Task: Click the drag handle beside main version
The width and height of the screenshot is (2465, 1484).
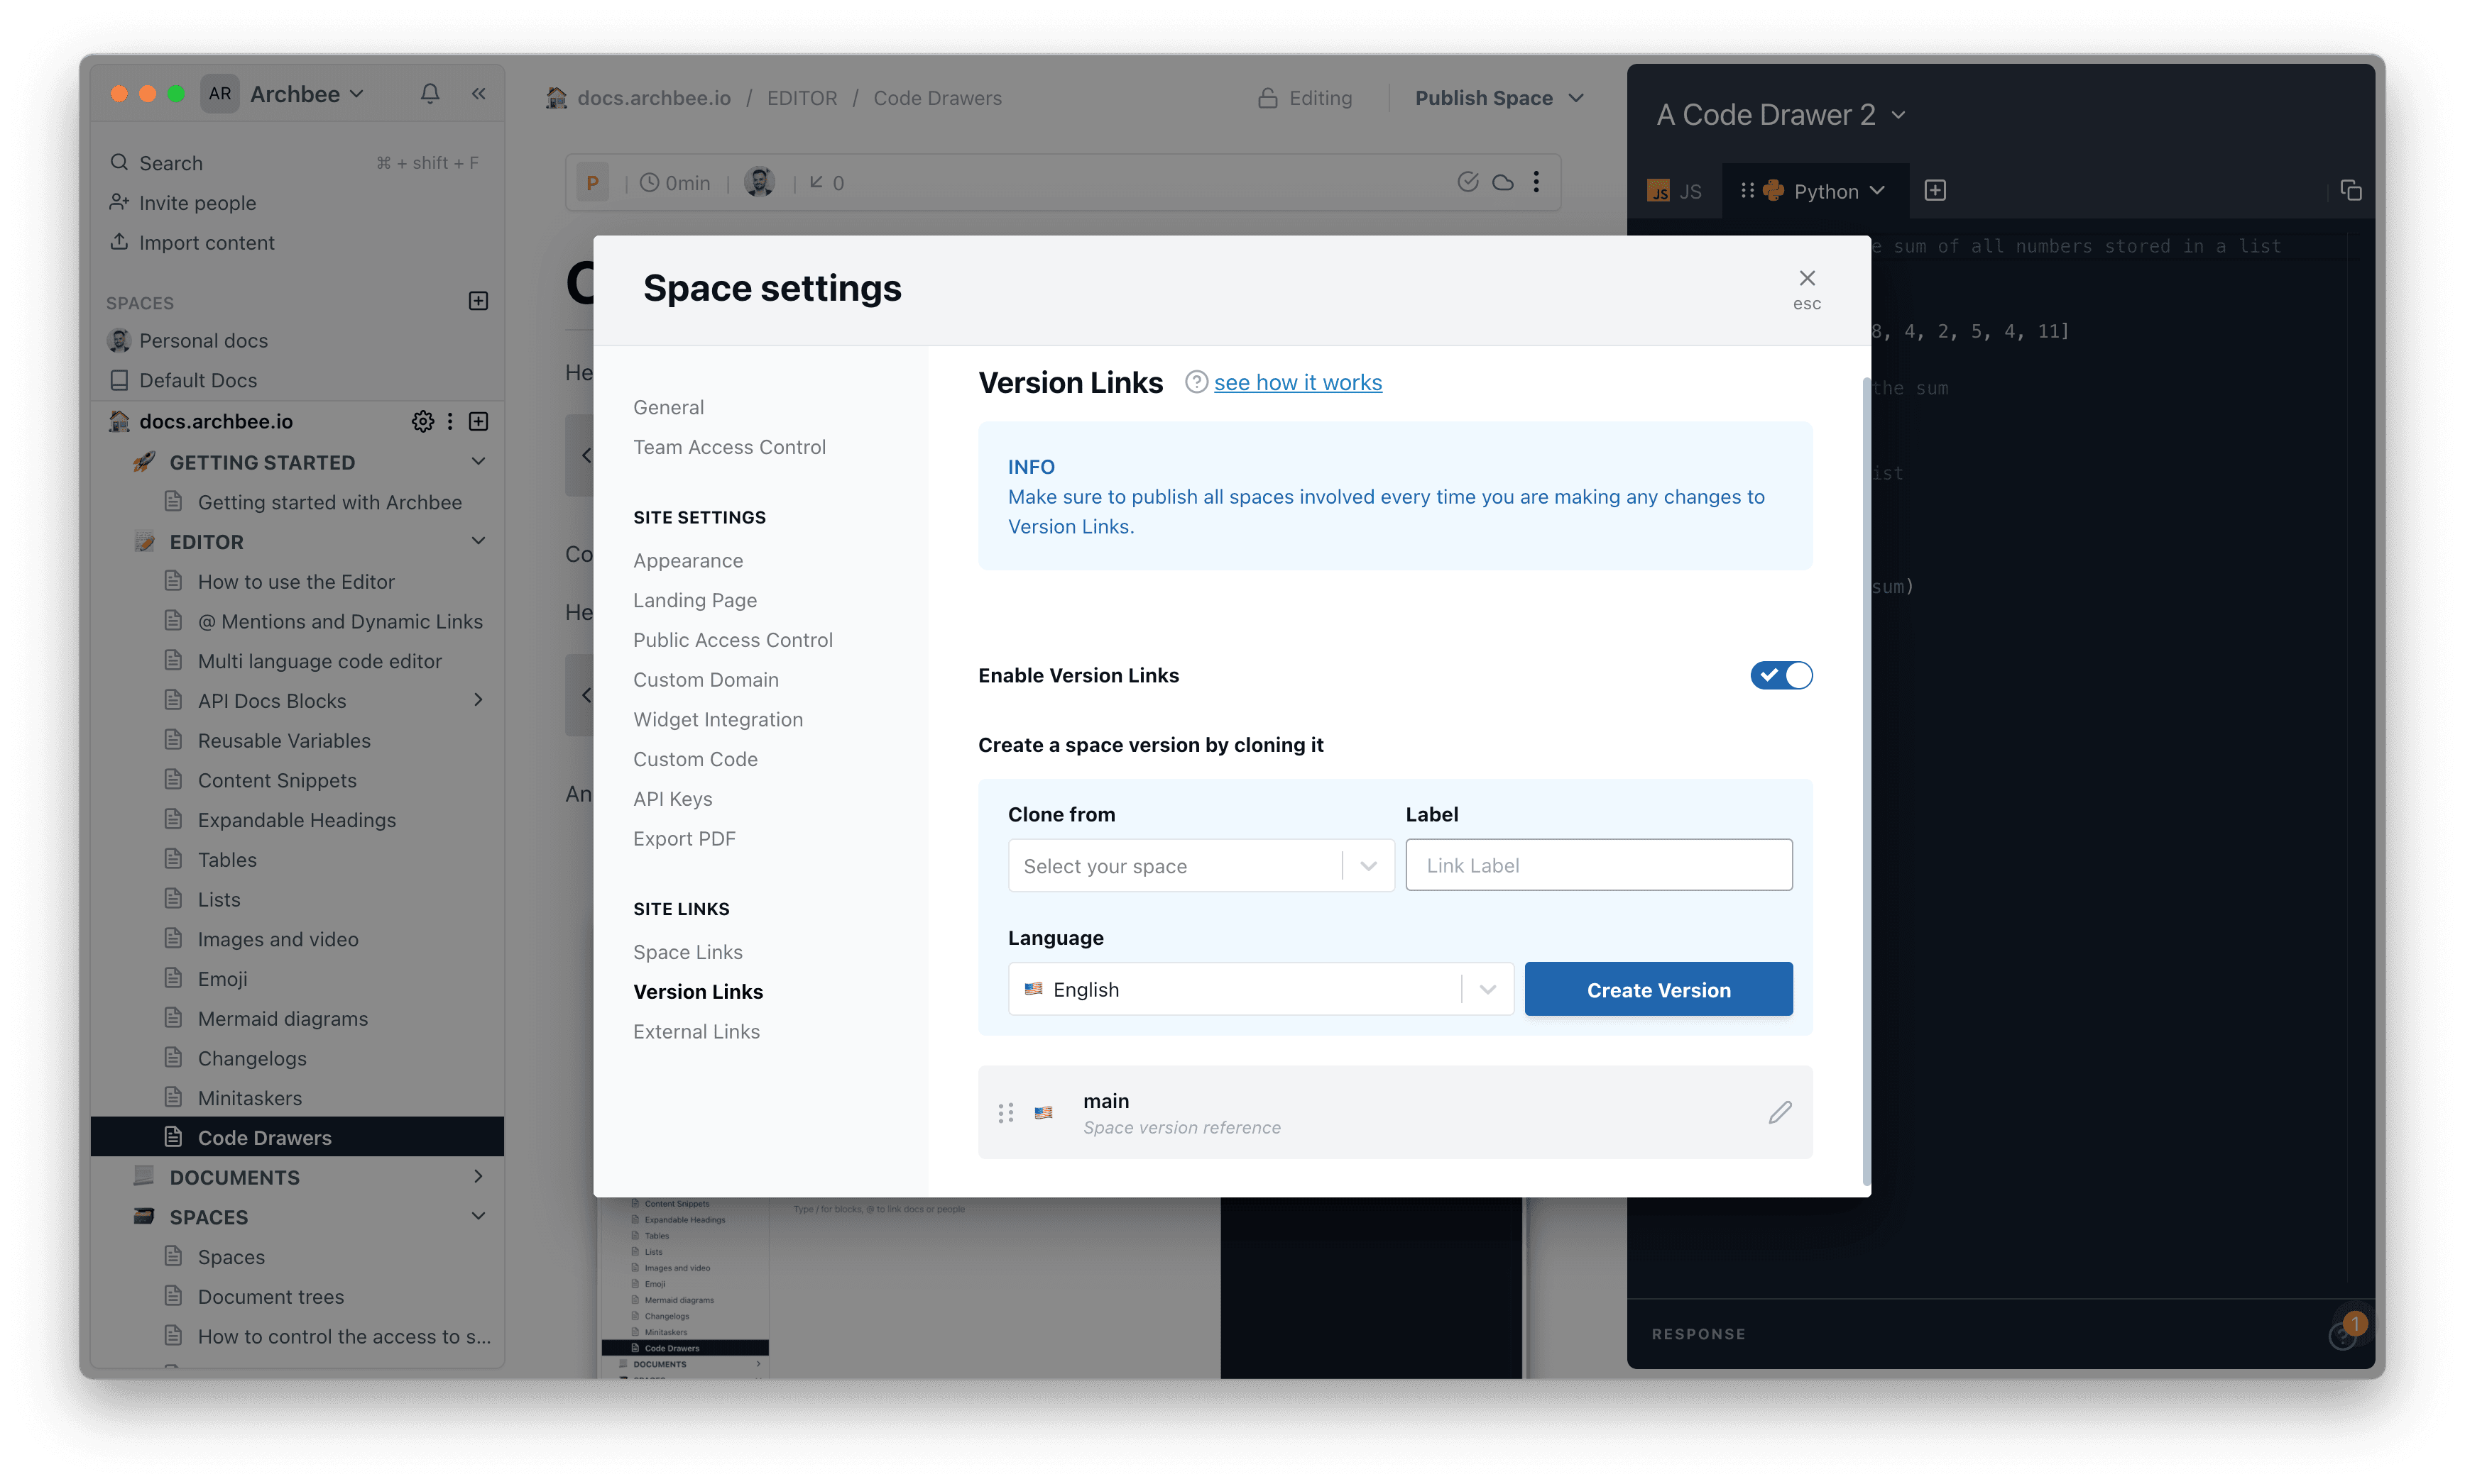Action: point(1005,1112)
